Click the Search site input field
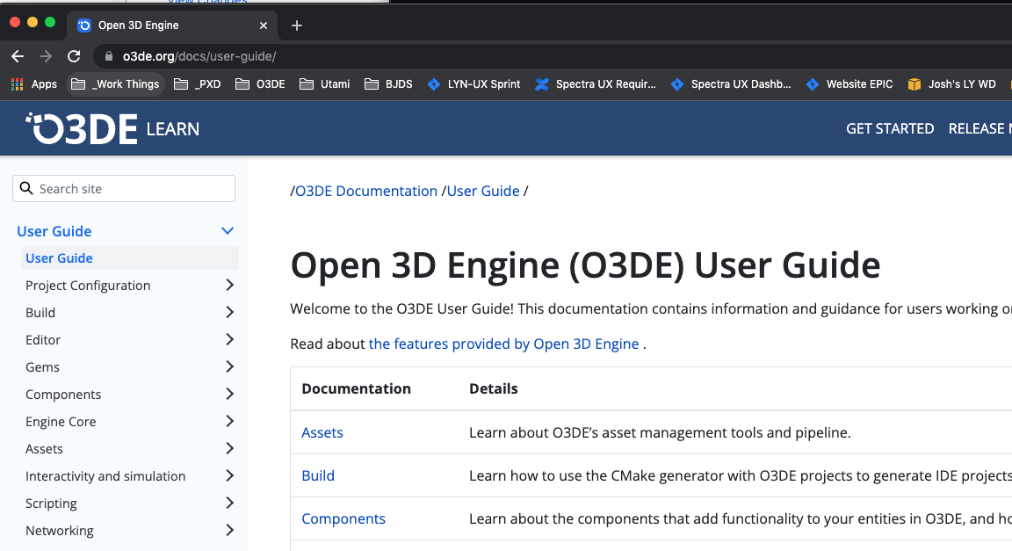Screen dimensions: 1012x551 click(x=124, y=189)
